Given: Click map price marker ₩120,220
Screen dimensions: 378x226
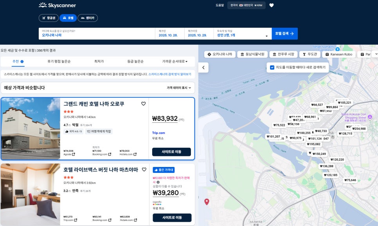Looking at the screenshot, I should point(337,160).
